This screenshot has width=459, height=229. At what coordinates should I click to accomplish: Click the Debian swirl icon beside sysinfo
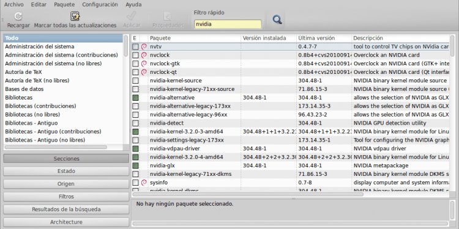click(x=144, y=183)
